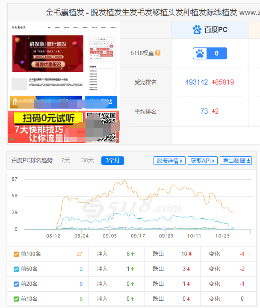Toggle the 前50名 cyan checkbox
The width and height of the screenshot is (260, 308).
click(x=16, y=269)
